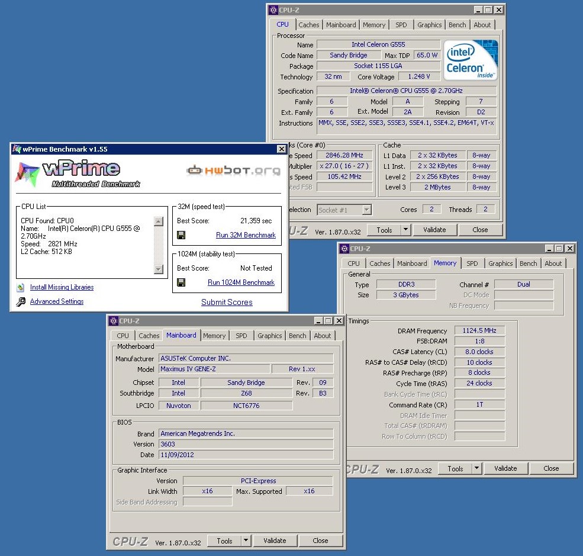Minimize the CPU-Z Memory window
The image size is (583, 556).
click(549, 249)
